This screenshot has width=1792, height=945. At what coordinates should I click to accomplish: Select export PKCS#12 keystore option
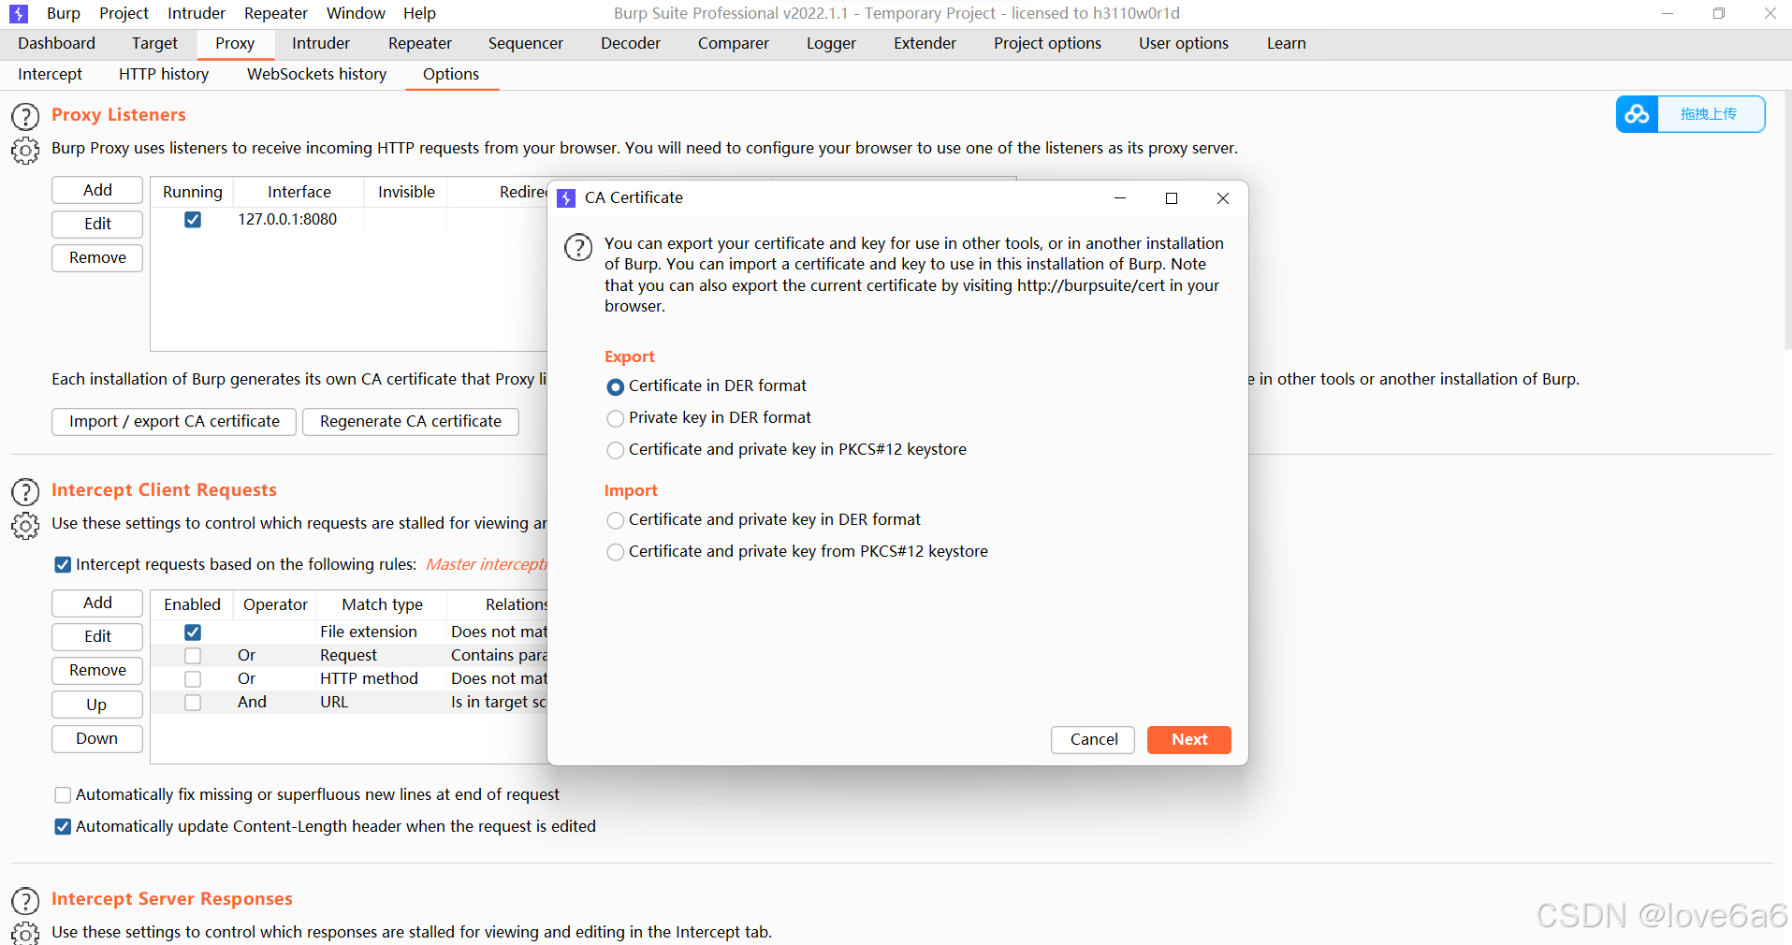616,450
